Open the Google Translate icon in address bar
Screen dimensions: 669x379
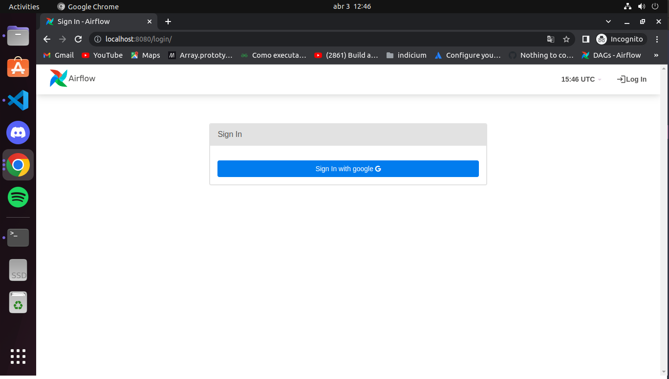coord(551,39)
